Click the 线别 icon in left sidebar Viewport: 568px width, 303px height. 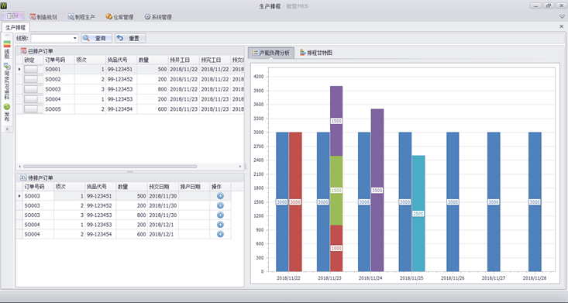pyautogui.click(x=7, y=44)
